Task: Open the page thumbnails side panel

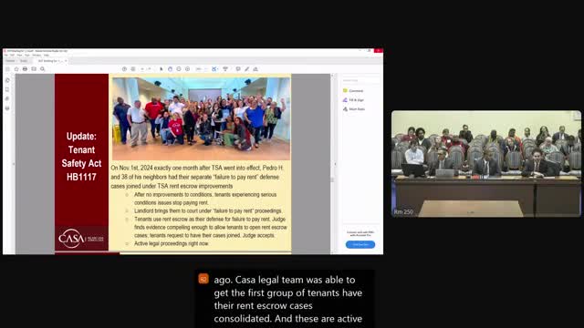Action: pos(7,80)
